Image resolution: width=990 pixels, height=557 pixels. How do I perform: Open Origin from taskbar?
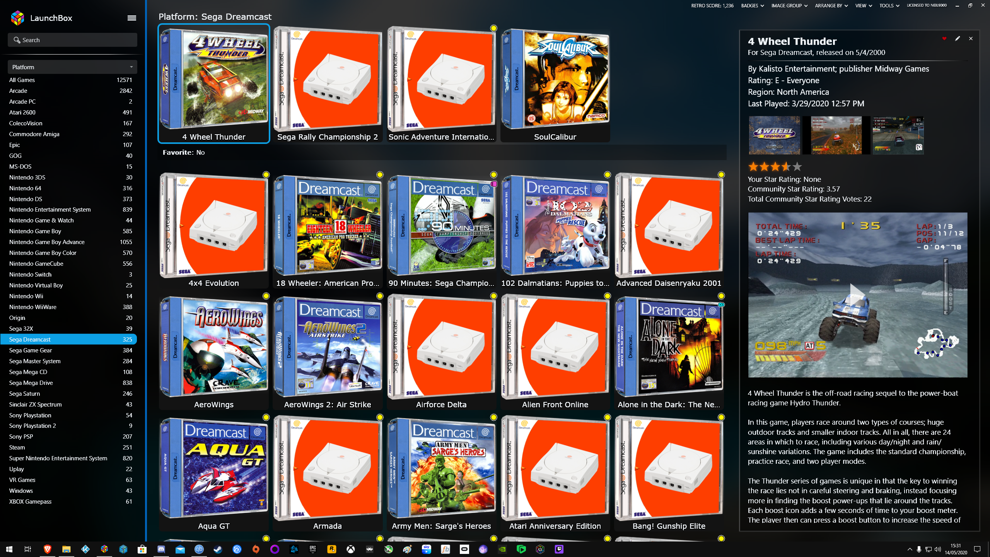point(256,549)
